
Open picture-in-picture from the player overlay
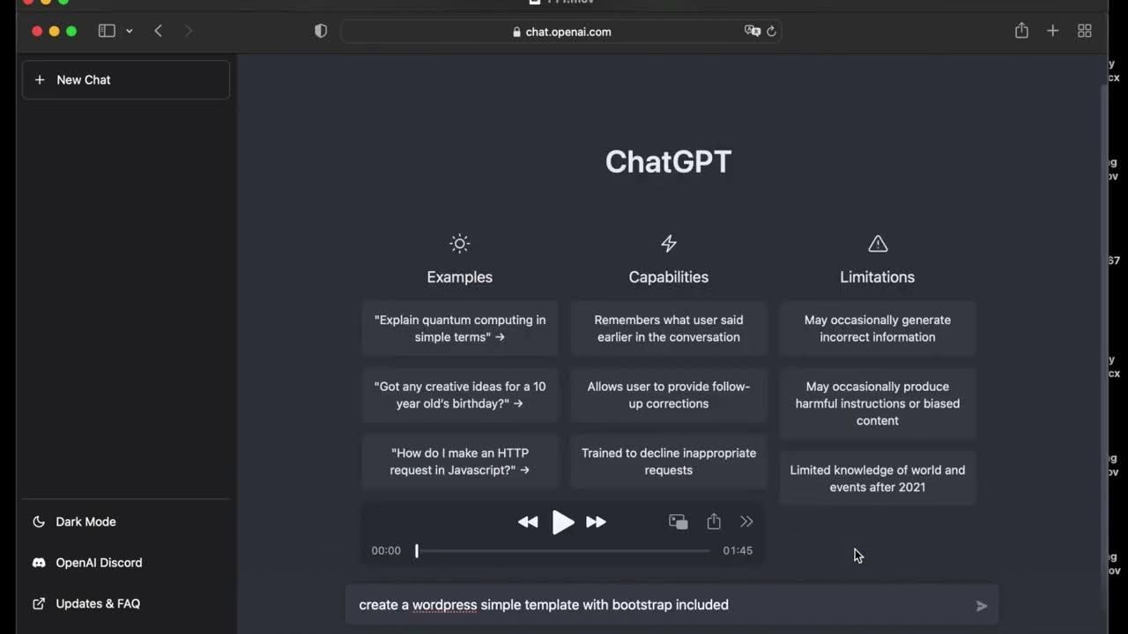(x=678, y=522)
